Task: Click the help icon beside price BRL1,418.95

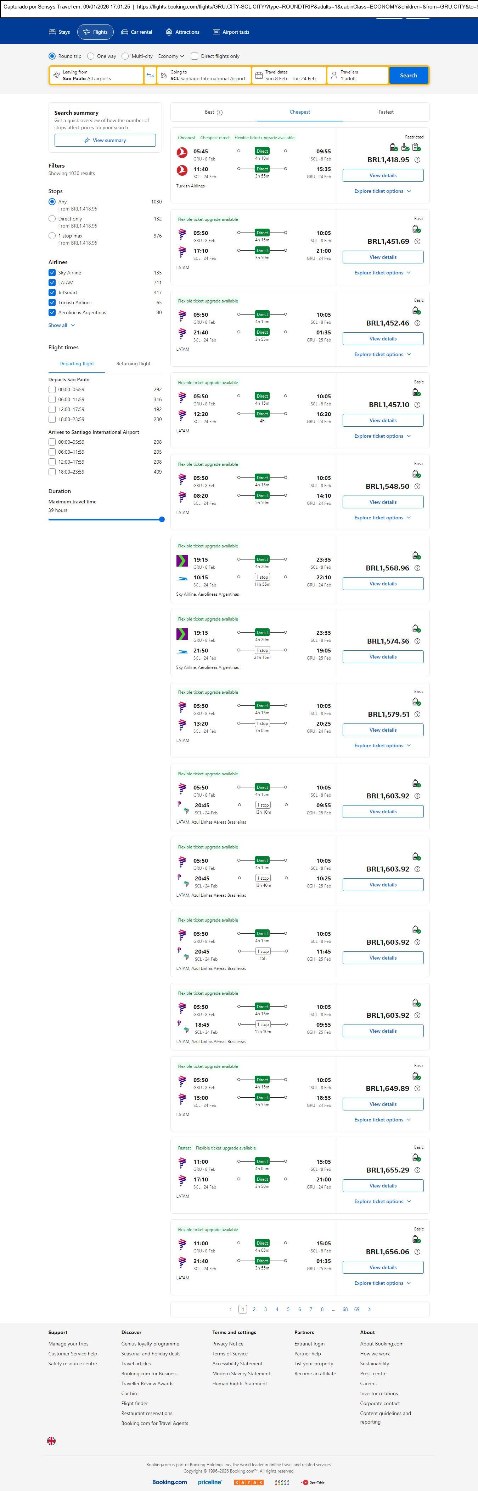Action: click(417, 160)
